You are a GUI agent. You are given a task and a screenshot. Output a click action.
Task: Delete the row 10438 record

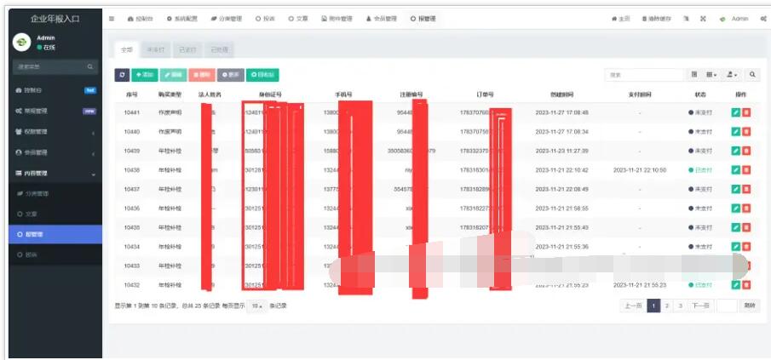click(746, 170)
